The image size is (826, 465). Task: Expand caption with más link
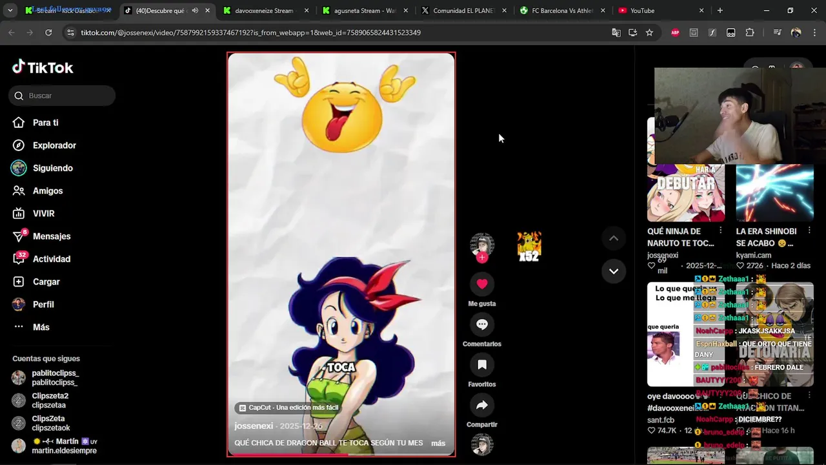(x=438, y=443)
